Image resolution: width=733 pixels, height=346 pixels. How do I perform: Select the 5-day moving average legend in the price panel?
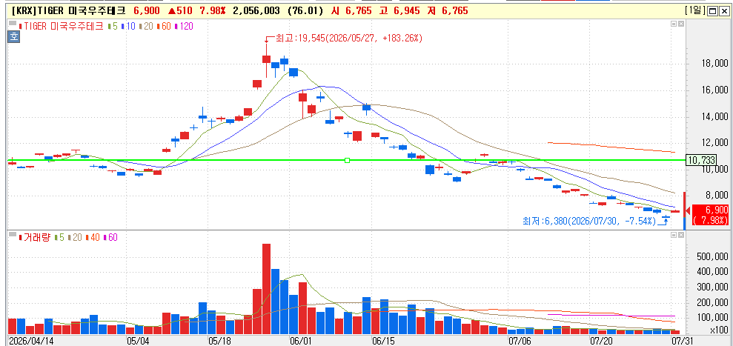click(111, 27)
